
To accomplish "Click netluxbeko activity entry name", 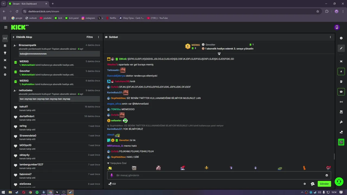I will pyautogui.click(x=25, y=90).
